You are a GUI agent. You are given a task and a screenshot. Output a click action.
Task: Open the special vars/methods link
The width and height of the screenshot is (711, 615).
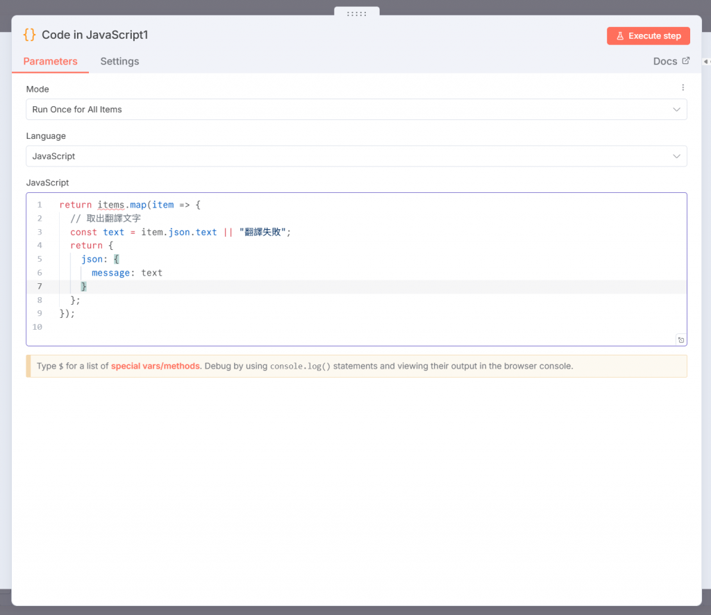[155, 367]
